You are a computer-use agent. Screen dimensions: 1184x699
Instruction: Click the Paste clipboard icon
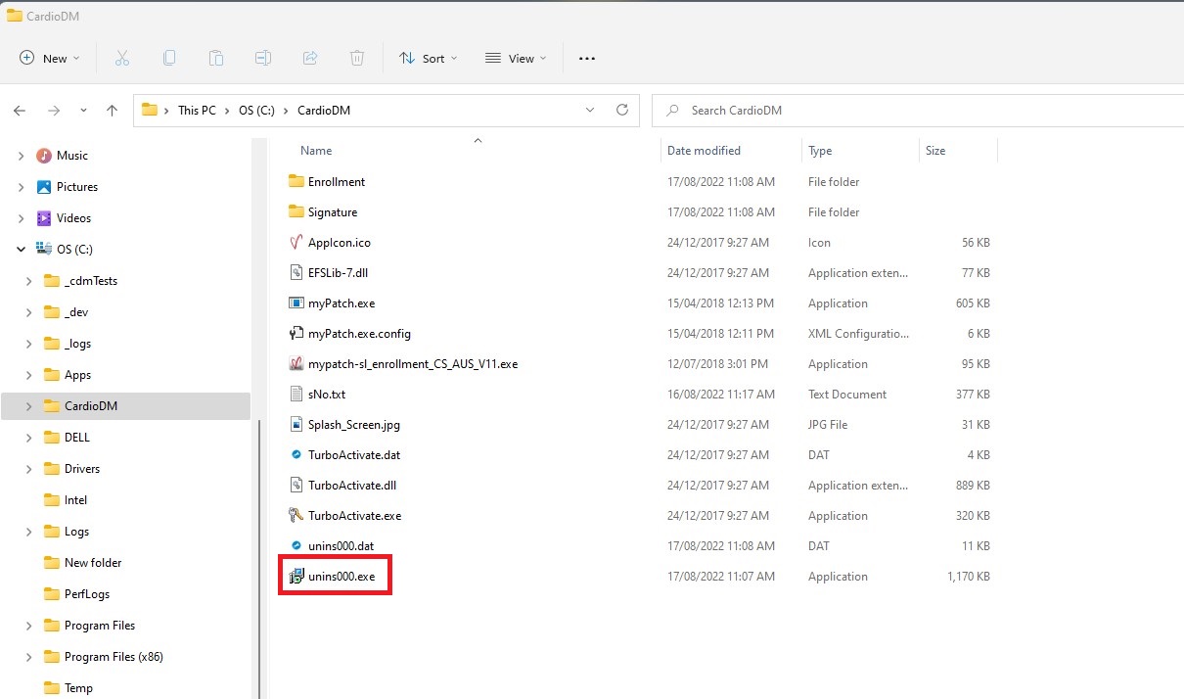[x=216, y=59]
